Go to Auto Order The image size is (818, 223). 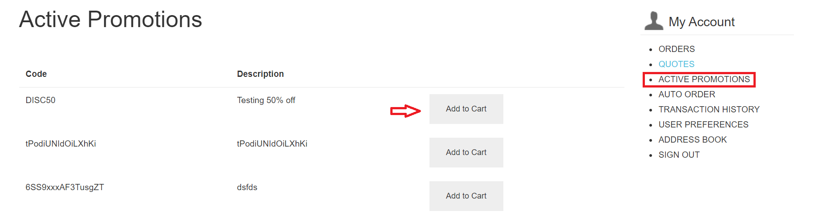687,94
